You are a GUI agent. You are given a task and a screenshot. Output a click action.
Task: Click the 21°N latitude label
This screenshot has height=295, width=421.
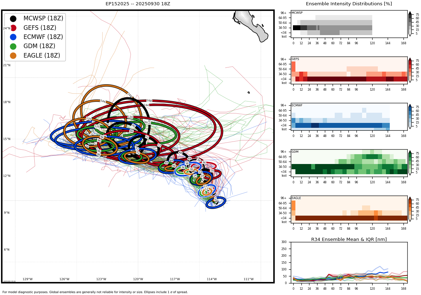pyautogui.click(x=7, y=65)
